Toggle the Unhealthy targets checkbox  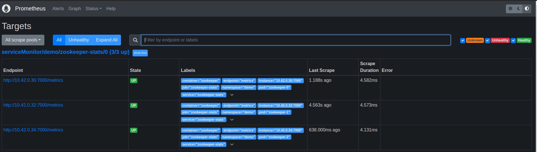click(488, 41)
